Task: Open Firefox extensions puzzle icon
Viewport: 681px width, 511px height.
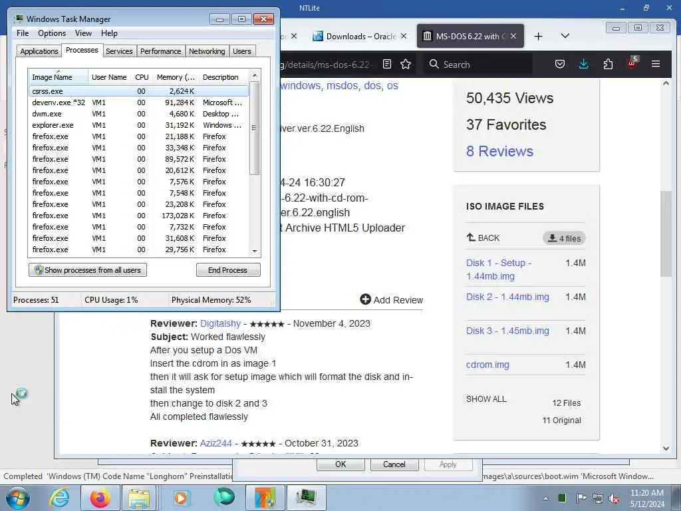Action: [x=608, y=65]
